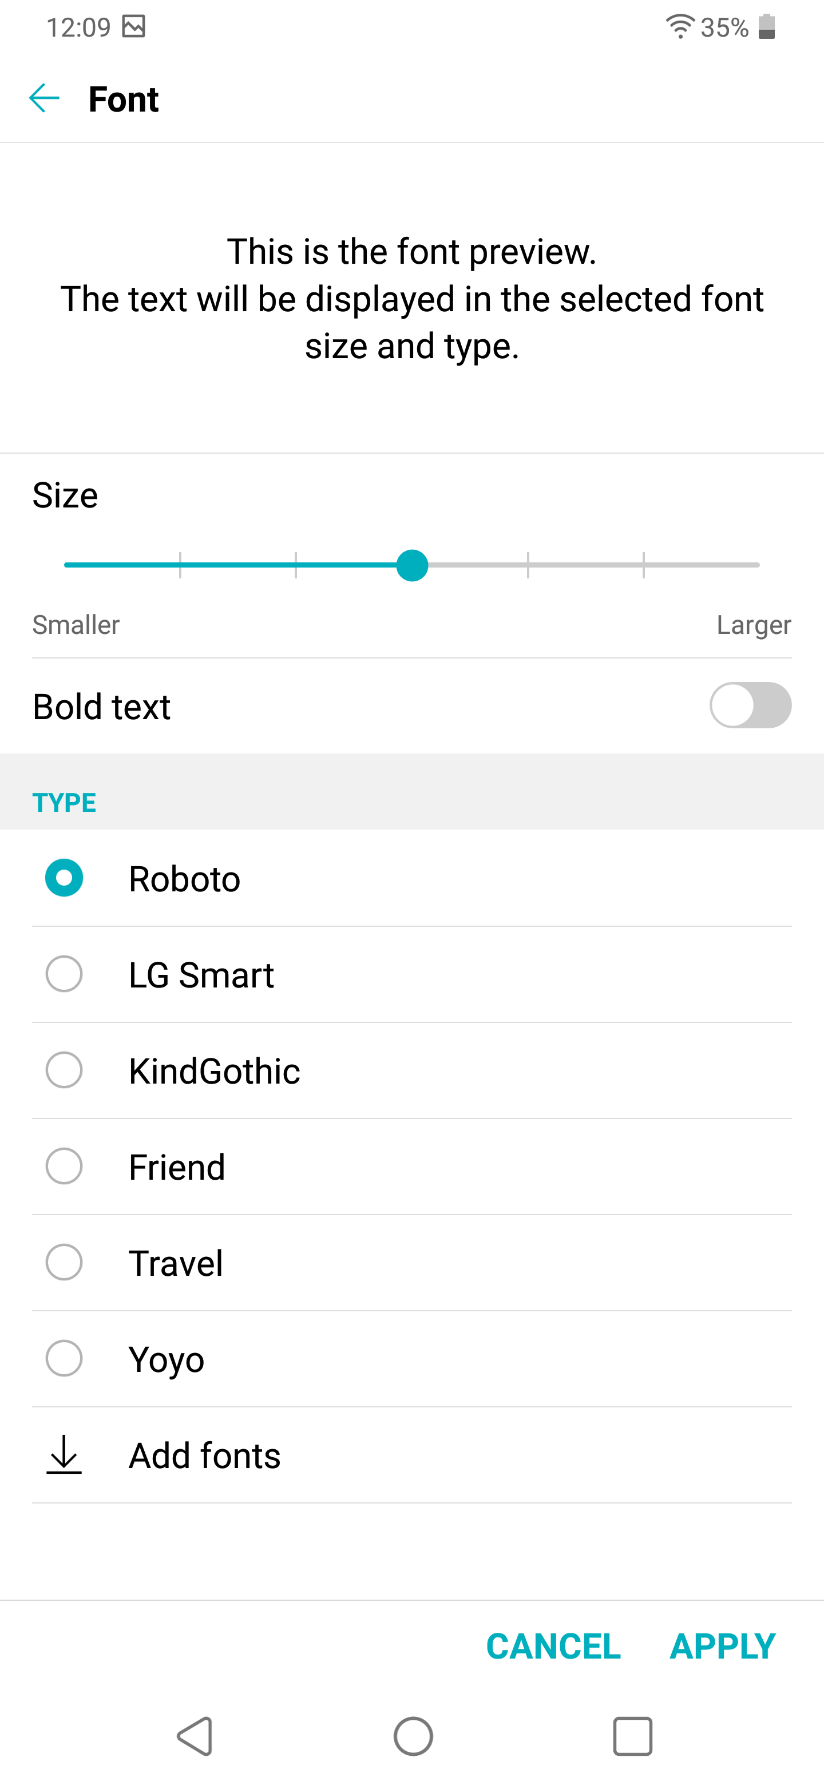Image resolution: width=824 pixels, height=1785 pixels.
Task: Set font size to the largest tick
Action: pos(759,565)
